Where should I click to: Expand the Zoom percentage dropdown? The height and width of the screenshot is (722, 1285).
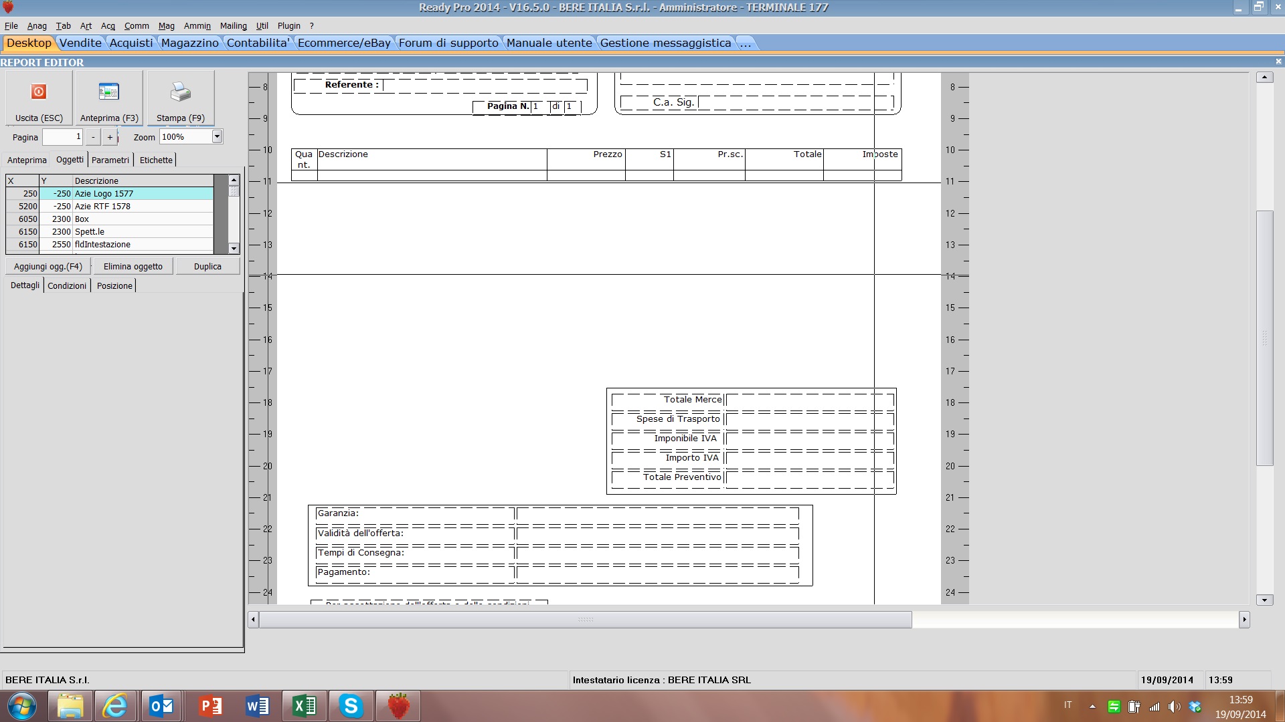click(x=217, y=136)
